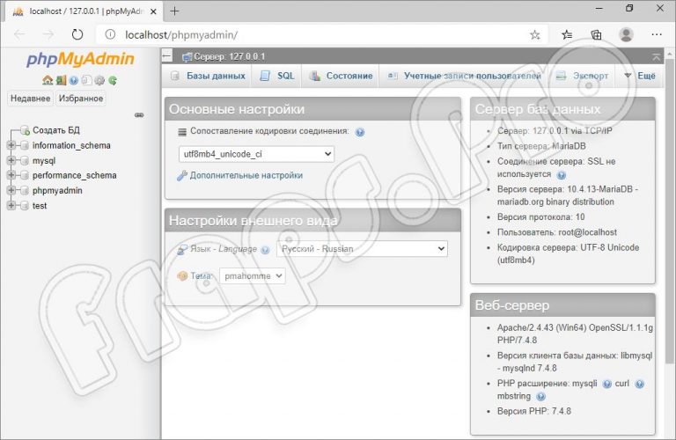Click help icon next to Язык - Language
Viewport: 676px width, 440px height.
click(x=265, y=250)
